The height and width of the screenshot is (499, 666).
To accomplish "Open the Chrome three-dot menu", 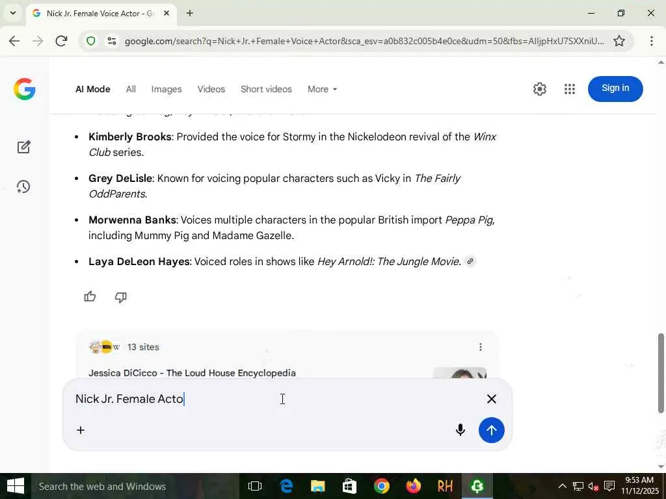I will coord(651,41).
